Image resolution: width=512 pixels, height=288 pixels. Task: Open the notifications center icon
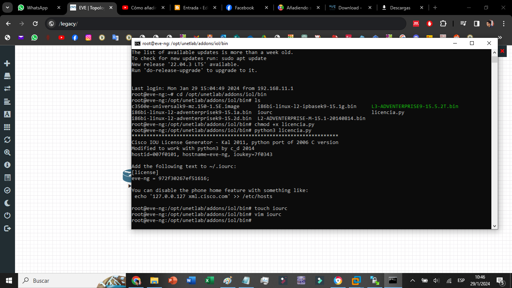[500, 280]
